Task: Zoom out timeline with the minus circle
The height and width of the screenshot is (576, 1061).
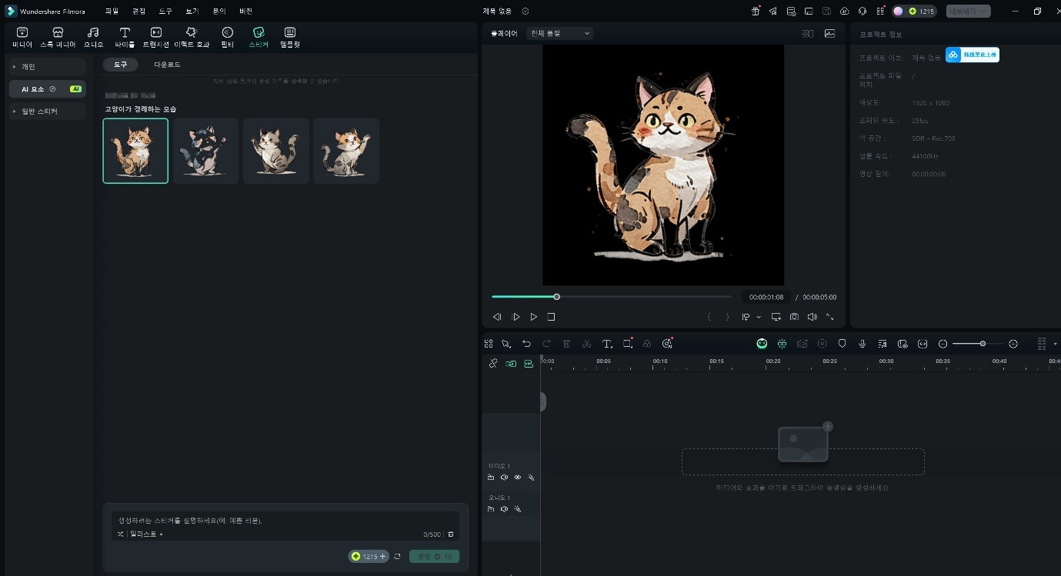Action: (943, 344)
